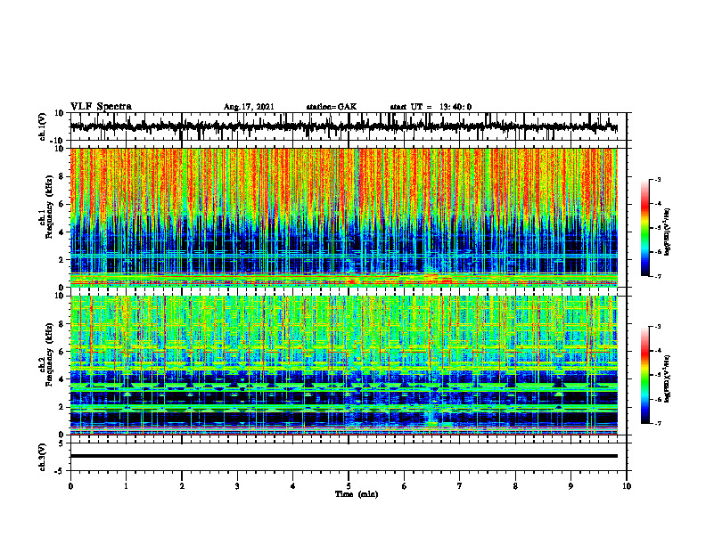Click the time axis tick label "0"
The image size is (706, 545).
(x=70, y=486)
